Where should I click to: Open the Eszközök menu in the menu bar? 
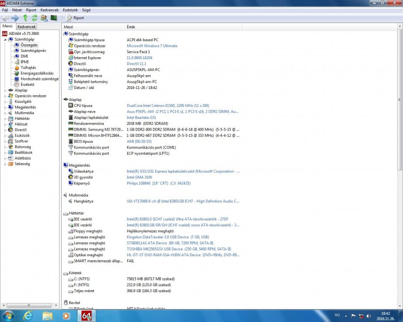(x=70, y=10)
